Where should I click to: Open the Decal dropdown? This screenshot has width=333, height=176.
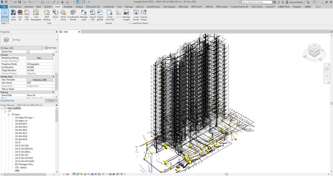click(x=55, y=19)
